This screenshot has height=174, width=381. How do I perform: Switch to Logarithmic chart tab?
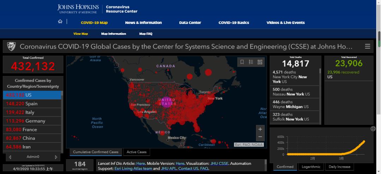click(x=311, y=167)
